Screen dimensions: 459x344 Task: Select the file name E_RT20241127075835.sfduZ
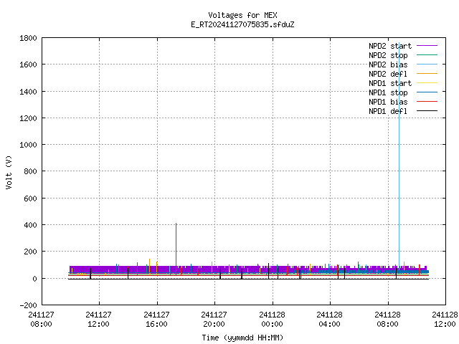coord(242,24)
